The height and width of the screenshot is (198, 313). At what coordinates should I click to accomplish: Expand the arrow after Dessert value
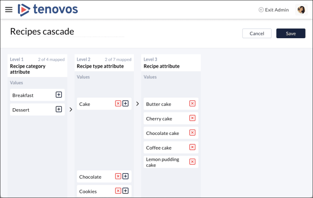pos(70,110)
